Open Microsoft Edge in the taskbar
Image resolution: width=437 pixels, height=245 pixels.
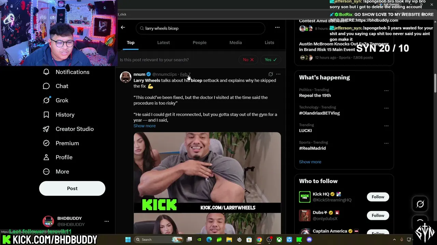[209, 240]
